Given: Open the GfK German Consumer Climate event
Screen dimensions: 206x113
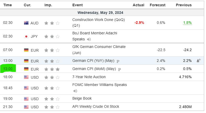Looking at the screenshot, I should tap(99, 47).
